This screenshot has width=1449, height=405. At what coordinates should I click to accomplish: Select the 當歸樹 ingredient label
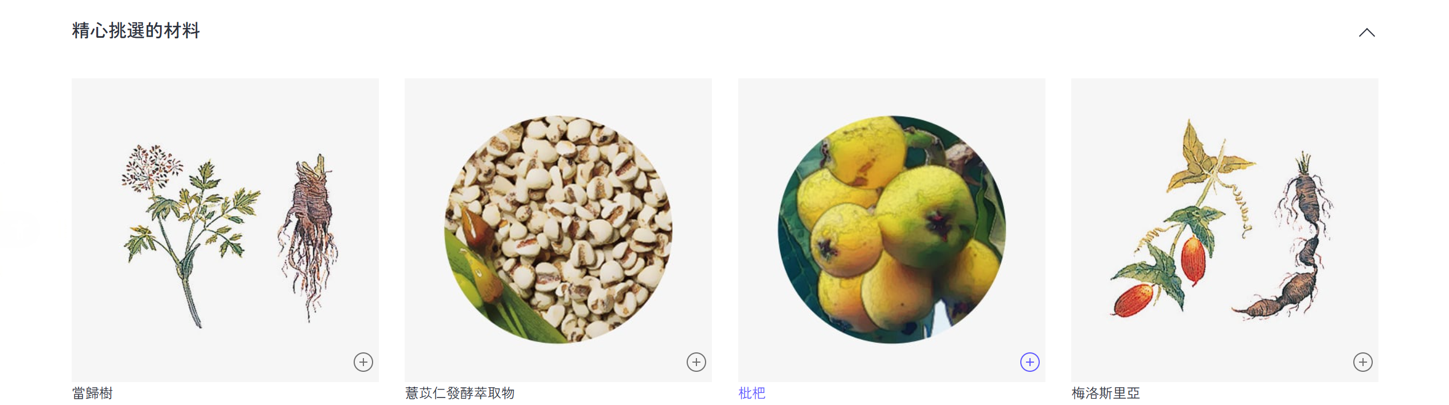coord(92,393)
